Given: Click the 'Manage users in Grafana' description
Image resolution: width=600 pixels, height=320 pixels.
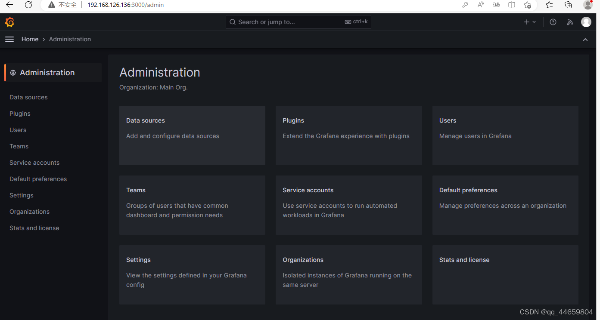Looking at the screenshot, I should click(x=476, y=136).
